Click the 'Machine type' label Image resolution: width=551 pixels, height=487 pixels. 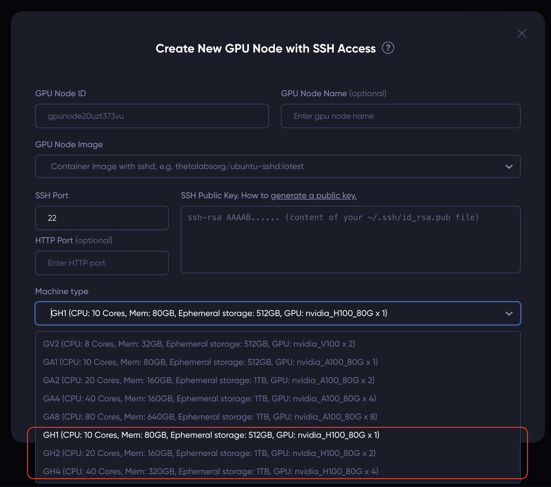pyautogui.click(x=62, y=291)
